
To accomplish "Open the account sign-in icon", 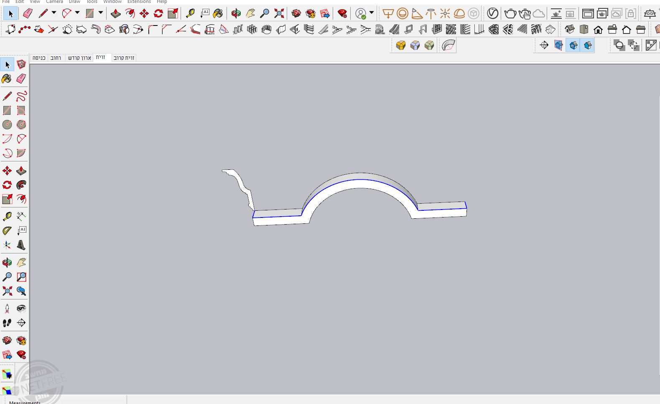I will tap(361, 14).
